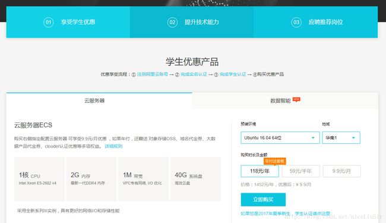Click the orange 年付送套餐 badge
Screen dimensions: 386x223
coord(275,161)
